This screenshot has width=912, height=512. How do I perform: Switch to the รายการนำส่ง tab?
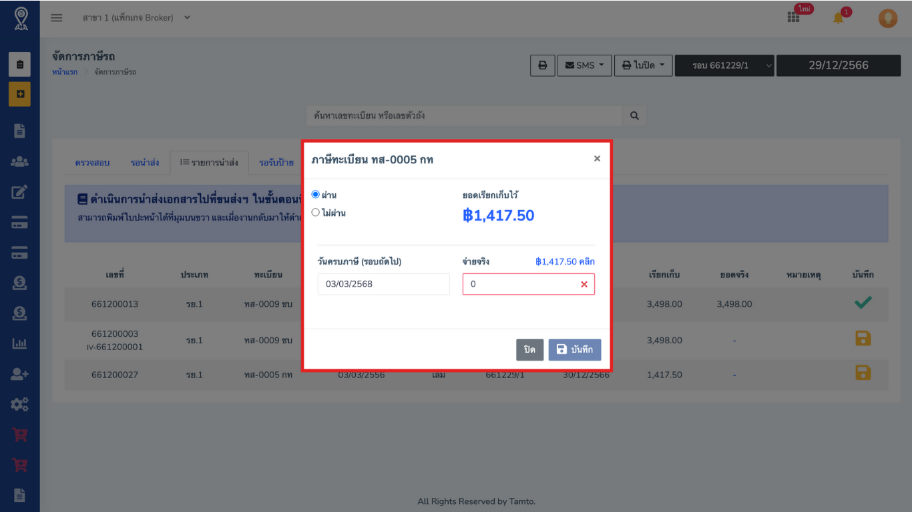coord(209,163)
